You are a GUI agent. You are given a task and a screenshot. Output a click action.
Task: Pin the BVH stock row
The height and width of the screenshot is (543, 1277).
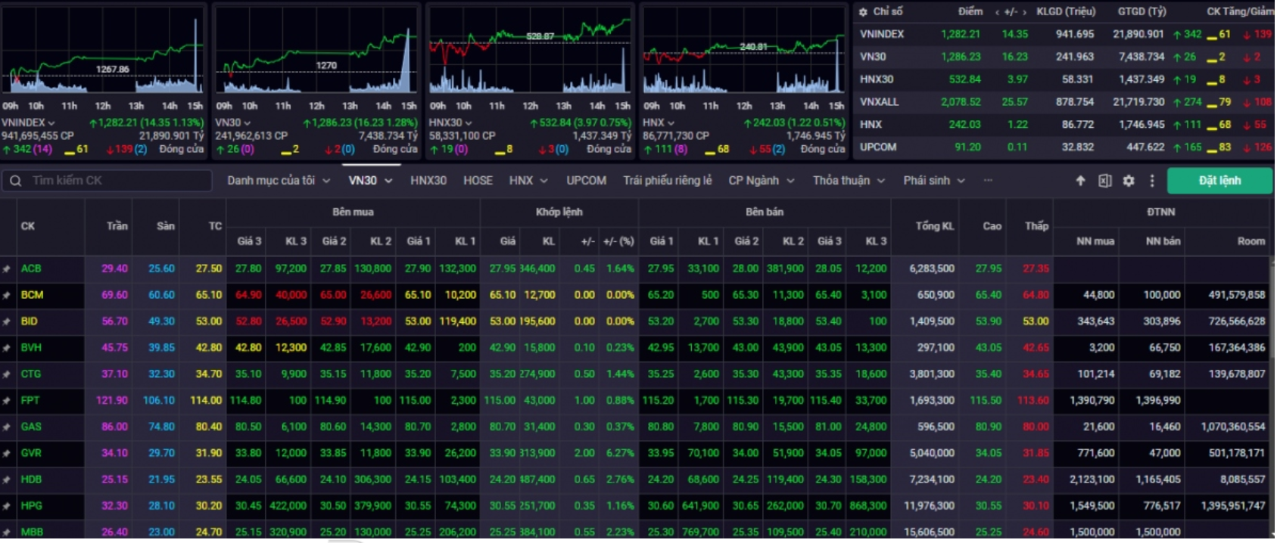[x=7, y=348]
